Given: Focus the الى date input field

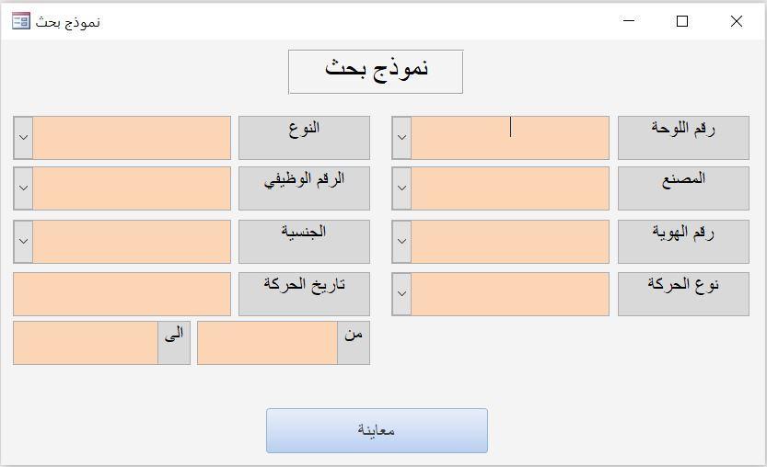Looking at the screenshot, I should pyautogui.click(x=85, y=343).
